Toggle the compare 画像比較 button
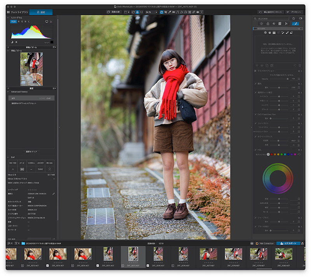The image size is (311, 277). click(114, 12)
